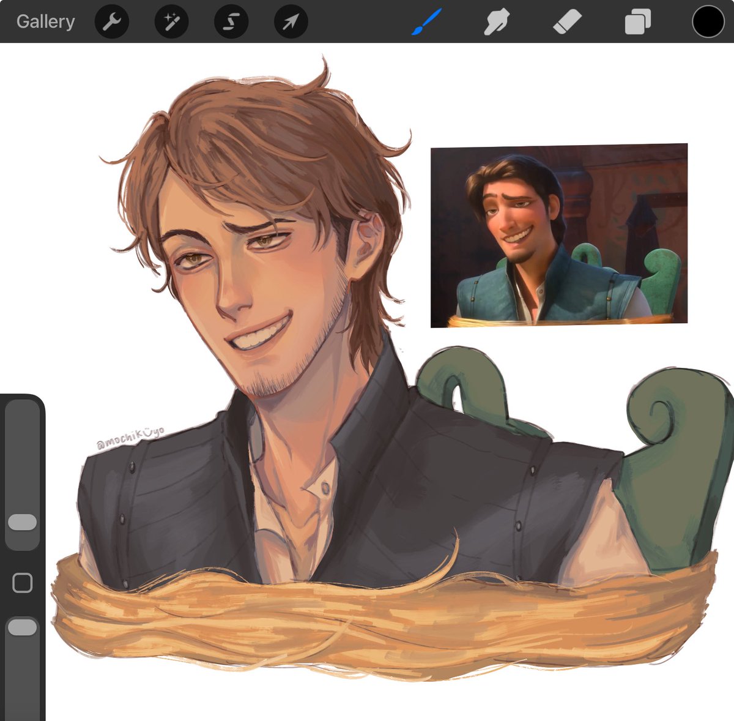Open the black color picker swatch
This screenshot has height=721, width=734.
tap(708, 22)
